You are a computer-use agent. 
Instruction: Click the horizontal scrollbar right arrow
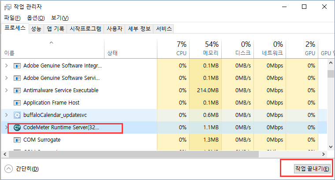pyautogui.click(x=324, y=154)
